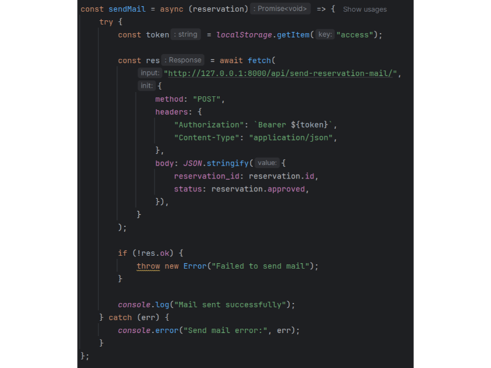Click the value: parameter hint in stringify
Image resolution: width=491 pixels, height=368 pixels.
[x=267, y=163]
